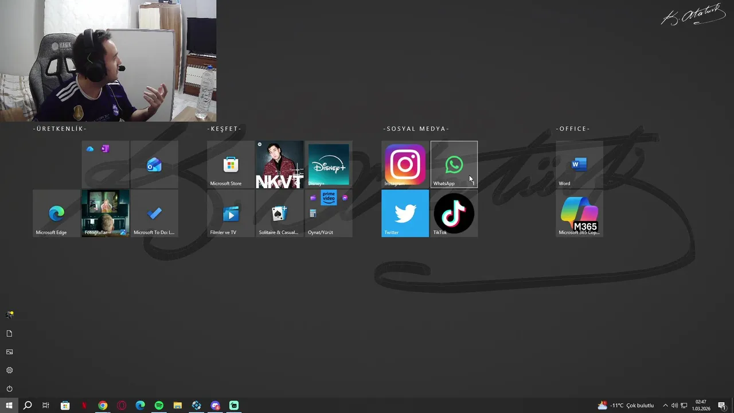Open taskbar Search magnifier
The image size is (734, 413).
28,406
